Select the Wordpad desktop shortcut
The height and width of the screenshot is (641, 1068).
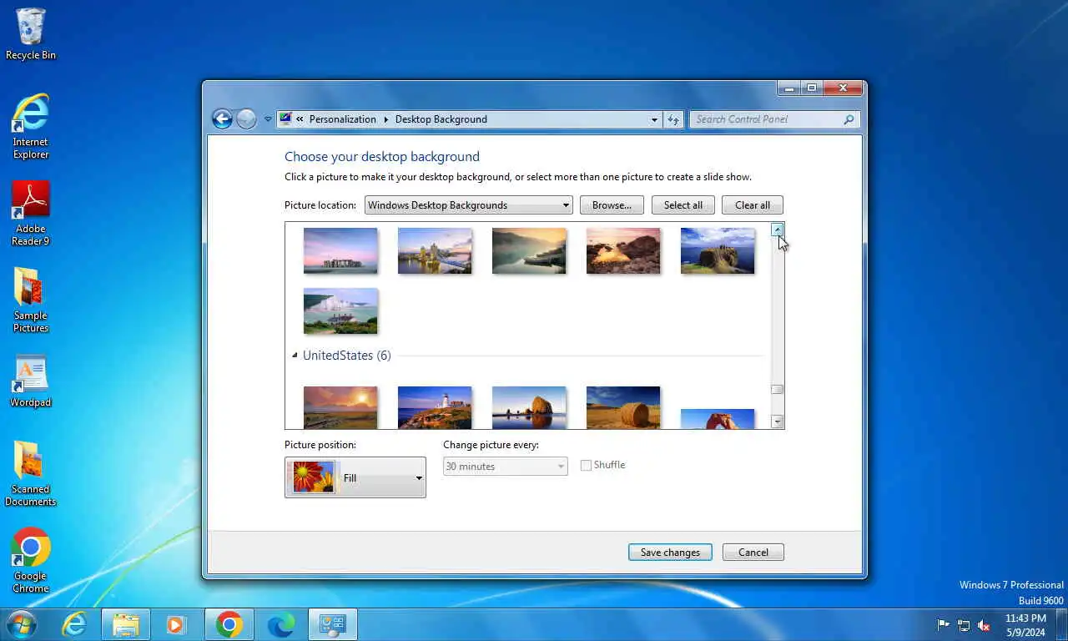31,381
